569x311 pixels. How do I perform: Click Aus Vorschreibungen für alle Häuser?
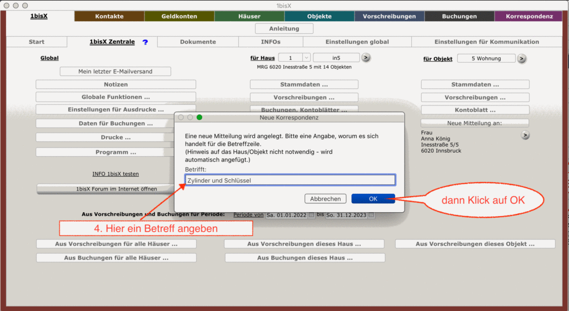(x=117, y=244)
